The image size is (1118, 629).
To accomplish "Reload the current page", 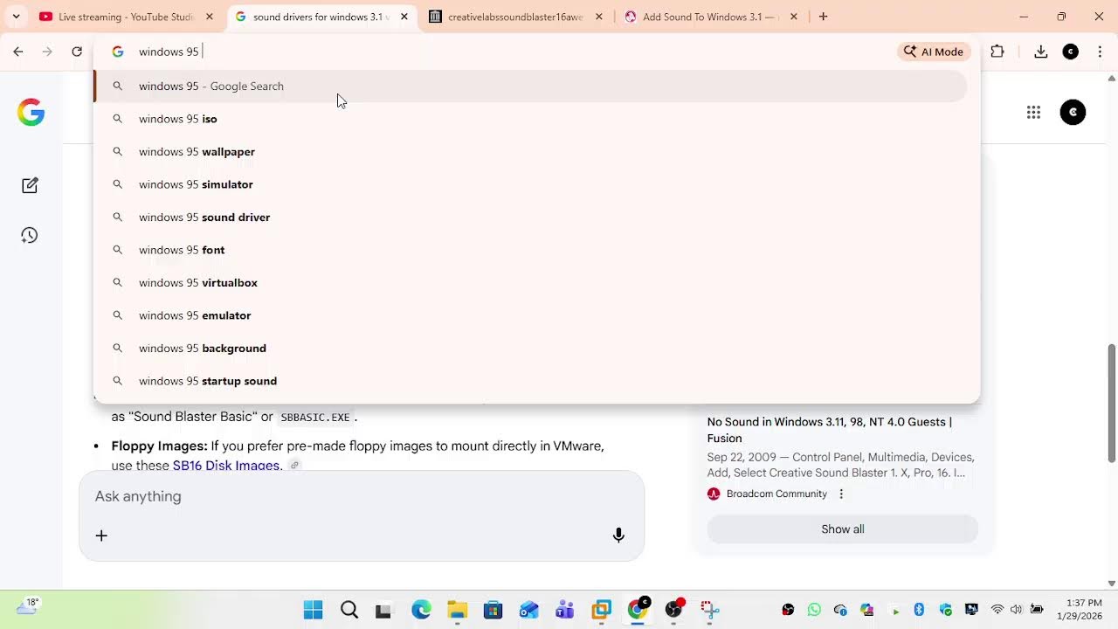I will tap(77, 52).
